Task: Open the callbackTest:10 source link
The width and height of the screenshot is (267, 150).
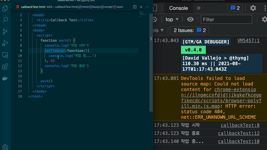Action: 239,141
